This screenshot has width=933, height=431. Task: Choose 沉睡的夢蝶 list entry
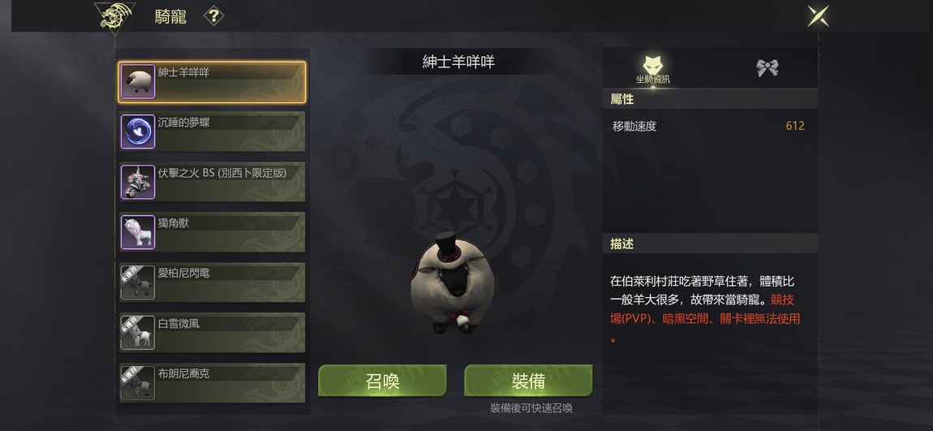coord(213,131)
